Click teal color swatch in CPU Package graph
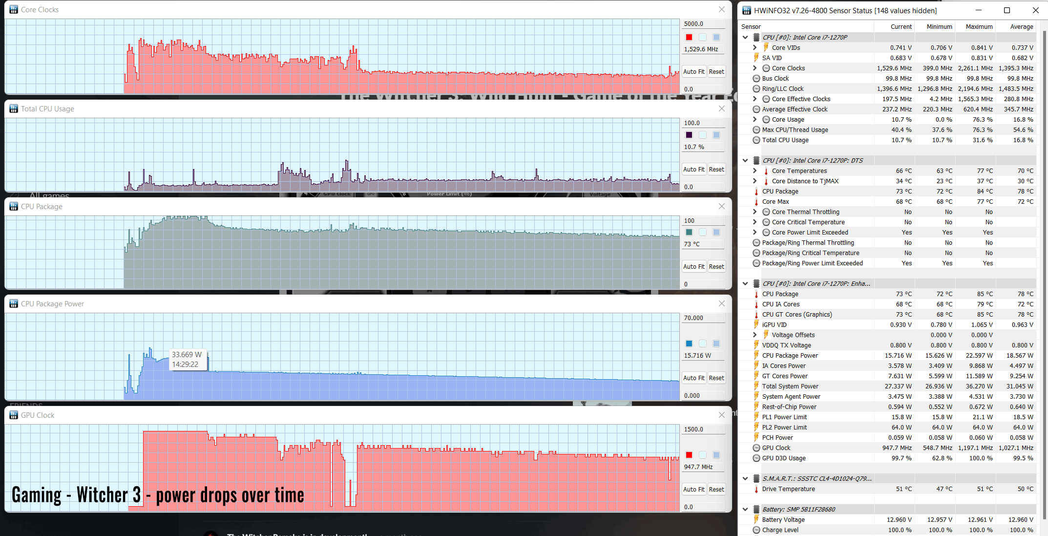 click(689, 232)
